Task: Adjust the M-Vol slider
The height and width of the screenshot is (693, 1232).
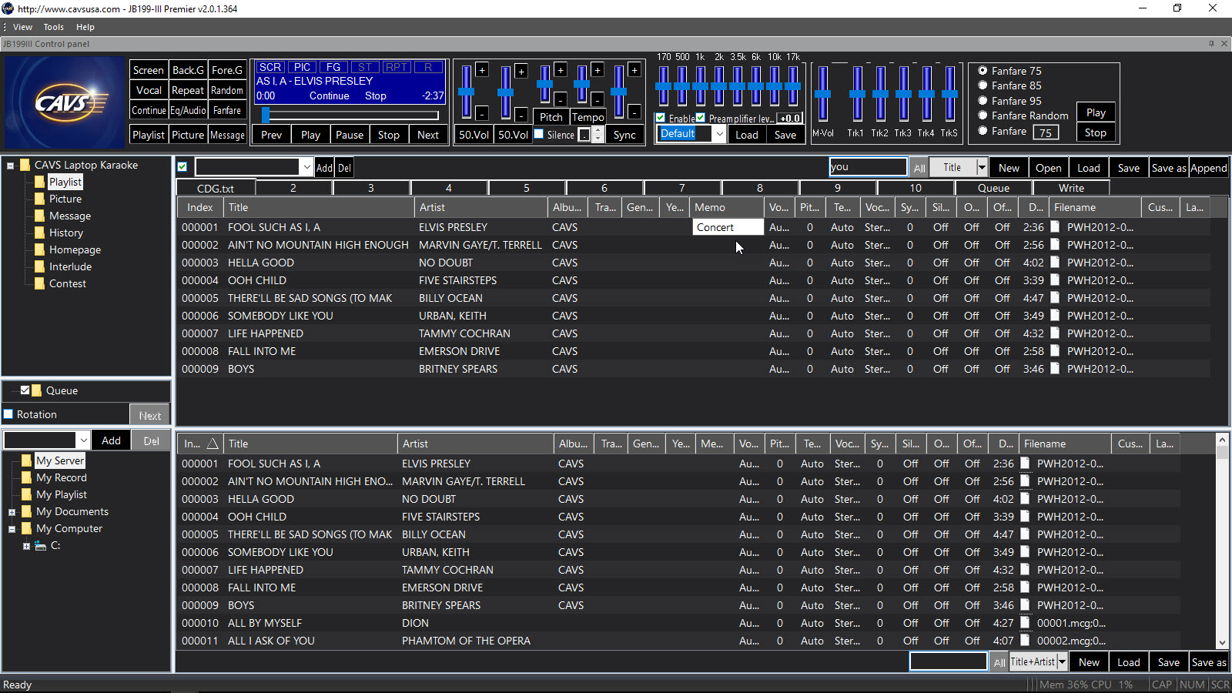Action: (822, 94)
